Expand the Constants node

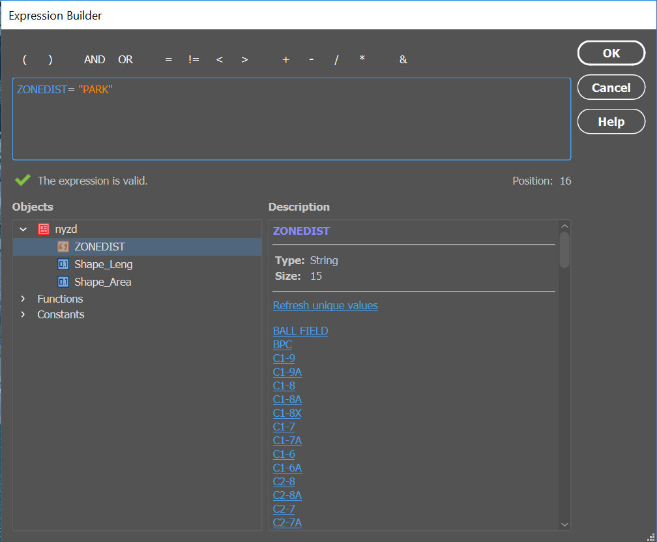click(23, 315)
